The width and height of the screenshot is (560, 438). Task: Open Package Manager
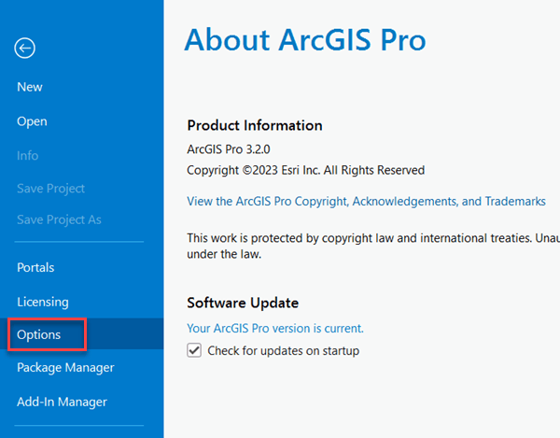[65, 368]
